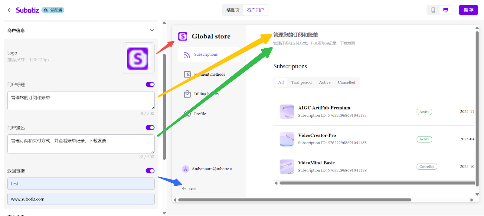Screen dimensions: 484x216
Task: Click the Billing history bag icon
Action: point(187,94)
